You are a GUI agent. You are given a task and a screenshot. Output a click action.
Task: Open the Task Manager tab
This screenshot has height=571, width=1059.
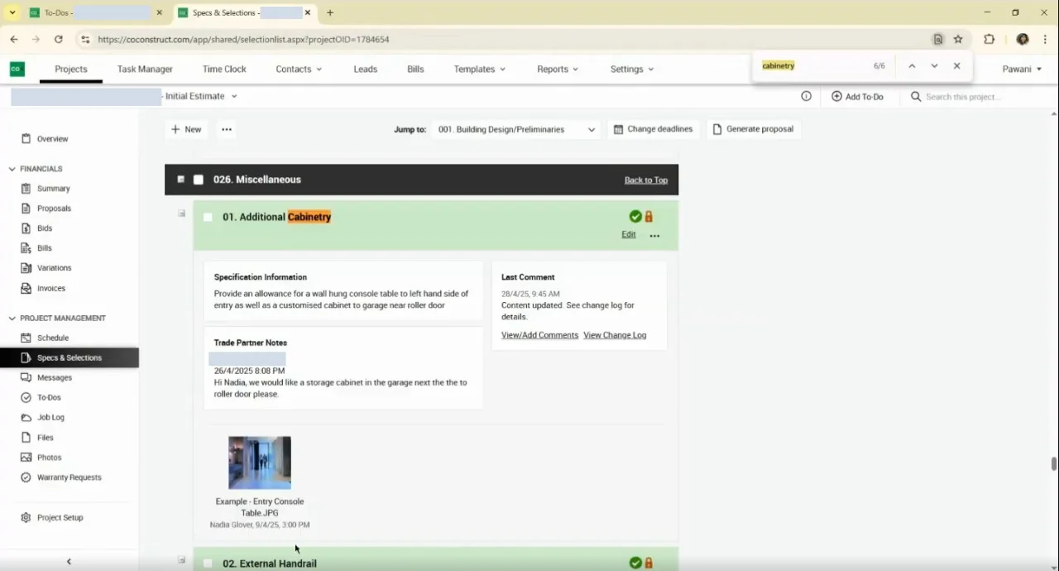point(145,69)
